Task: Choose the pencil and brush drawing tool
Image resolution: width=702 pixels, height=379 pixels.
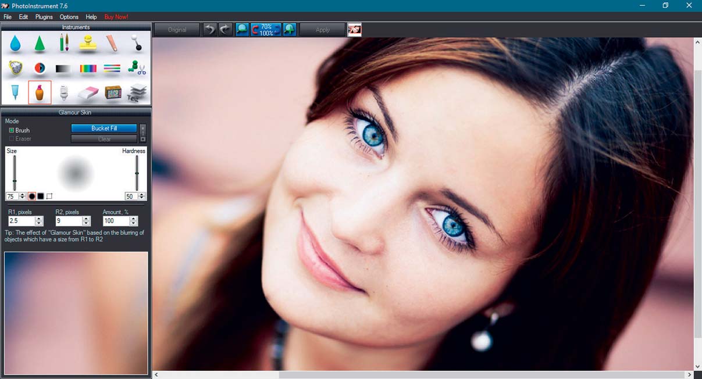Action: click(x=64, y=44)
